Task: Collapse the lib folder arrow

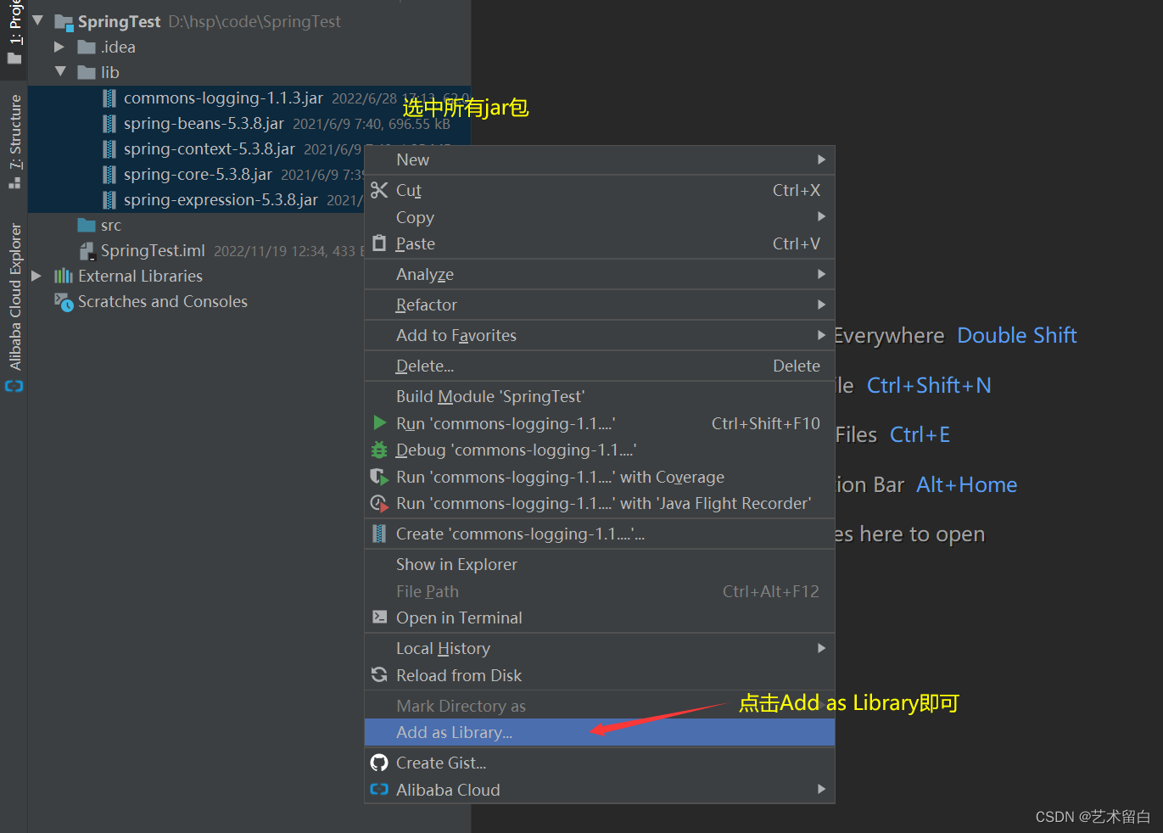Action: click(x=60, y=72)
